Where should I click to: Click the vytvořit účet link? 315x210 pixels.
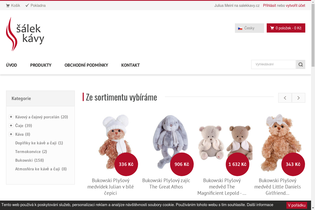click(296, 6)
